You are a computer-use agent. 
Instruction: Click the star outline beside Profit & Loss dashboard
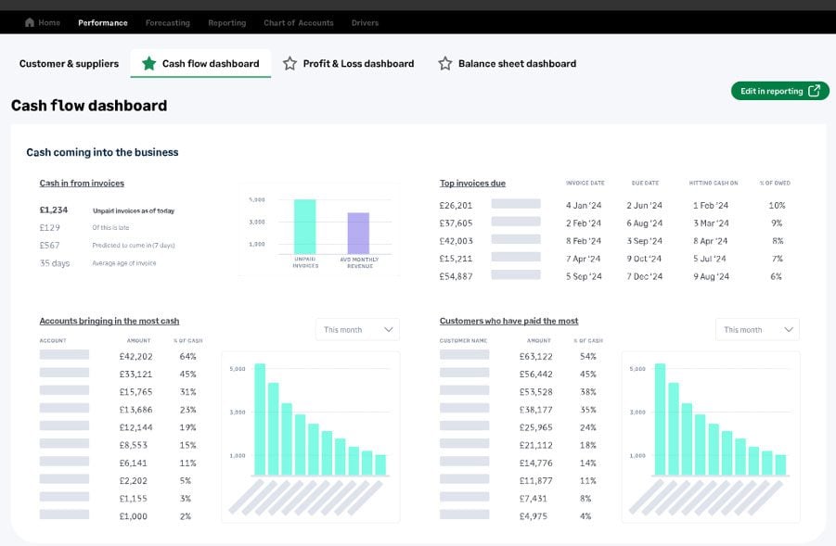click(x=289, y=63)
